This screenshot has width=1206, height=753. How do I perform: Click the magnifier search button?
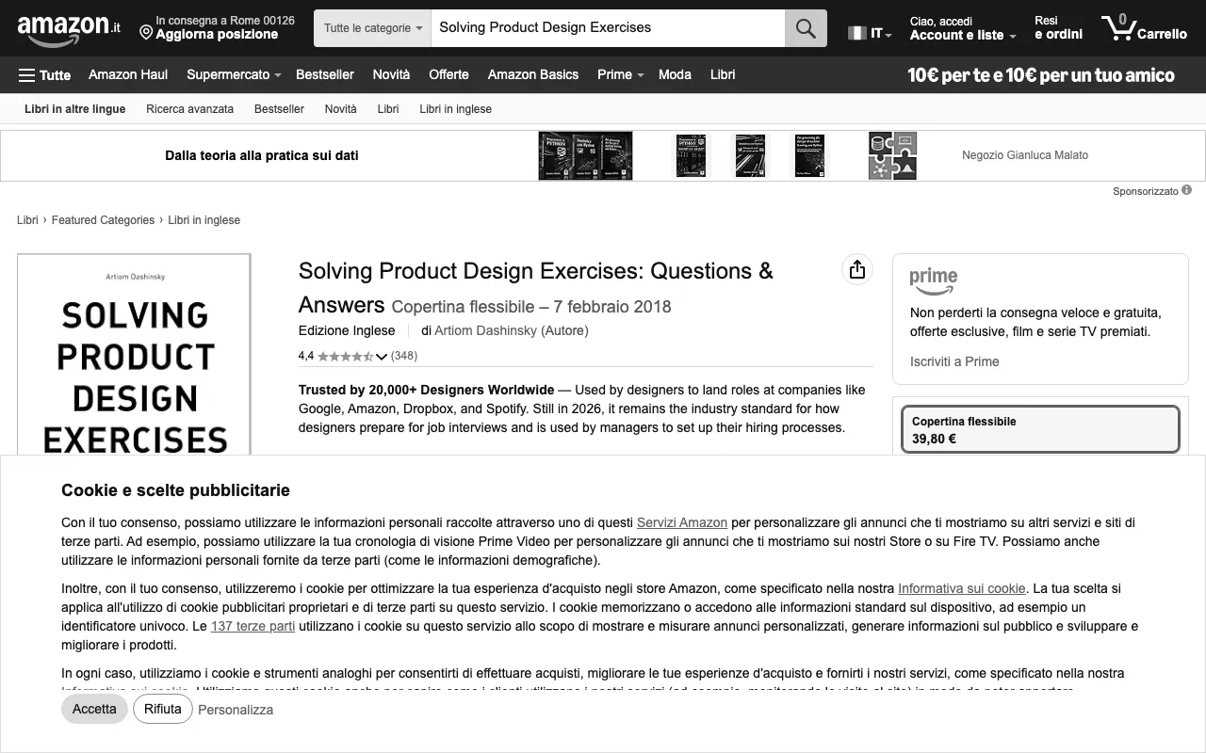tap(806, 28)
